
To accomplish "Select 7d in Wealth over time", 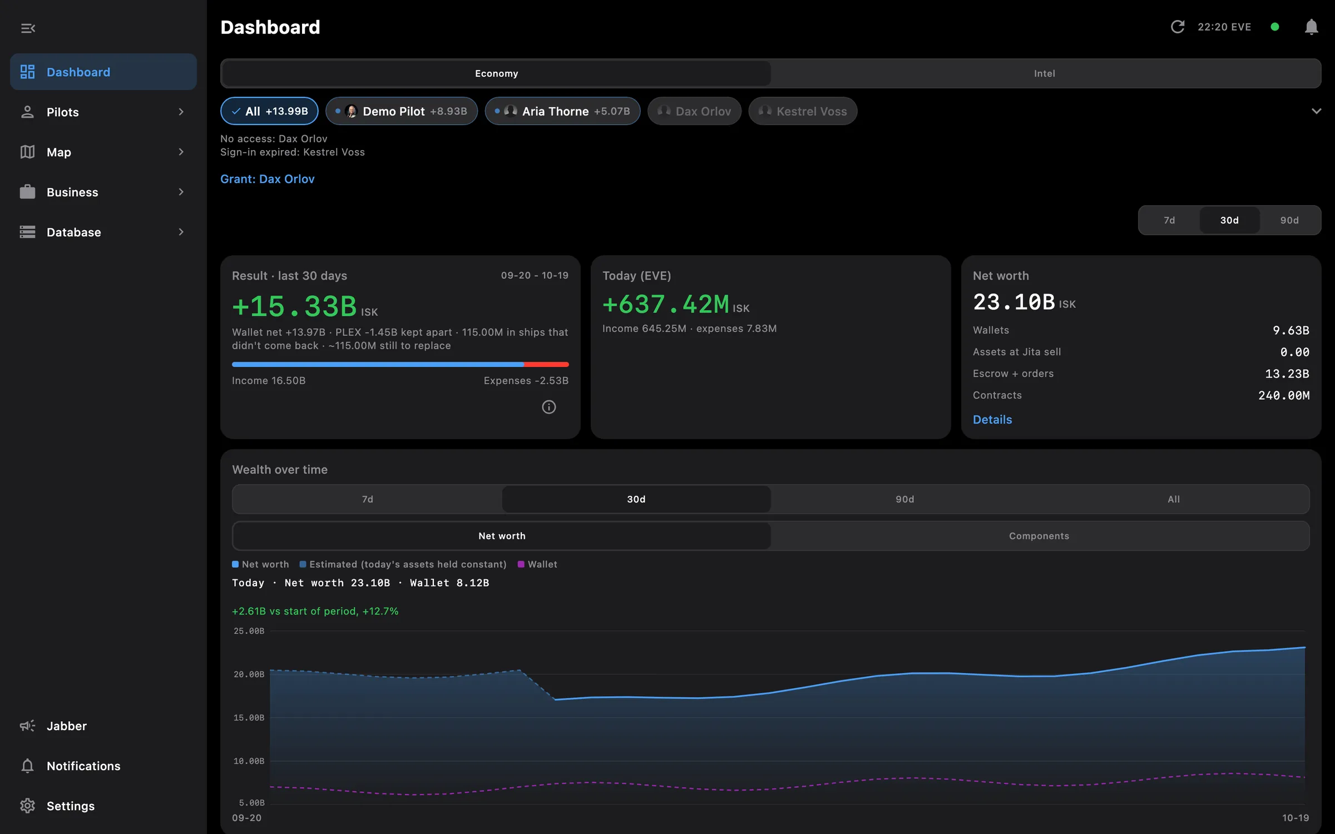I will click(x=367, y=499).
